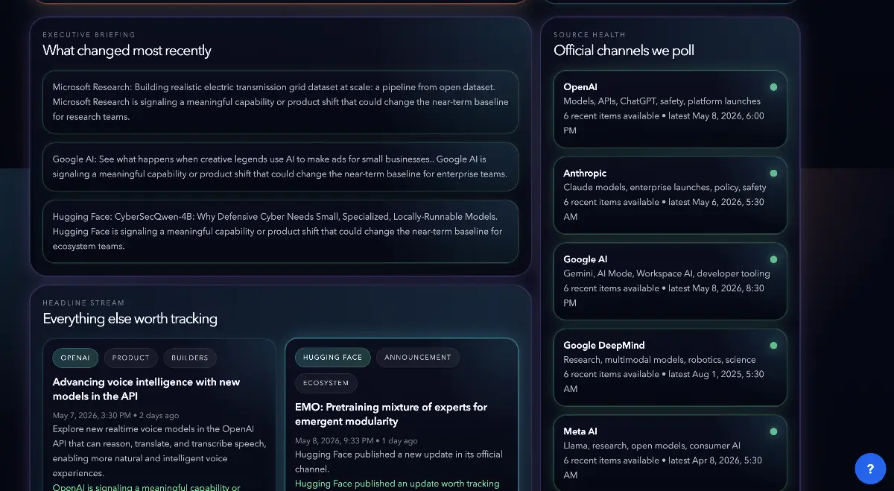Click 'Hugging Face published a new update' description text
894x491 pixels.
[x=399, y=461]
